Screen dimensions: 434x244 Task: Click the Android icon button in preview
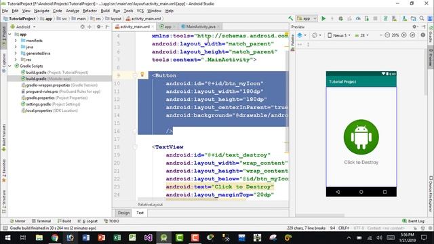[361, 137]
